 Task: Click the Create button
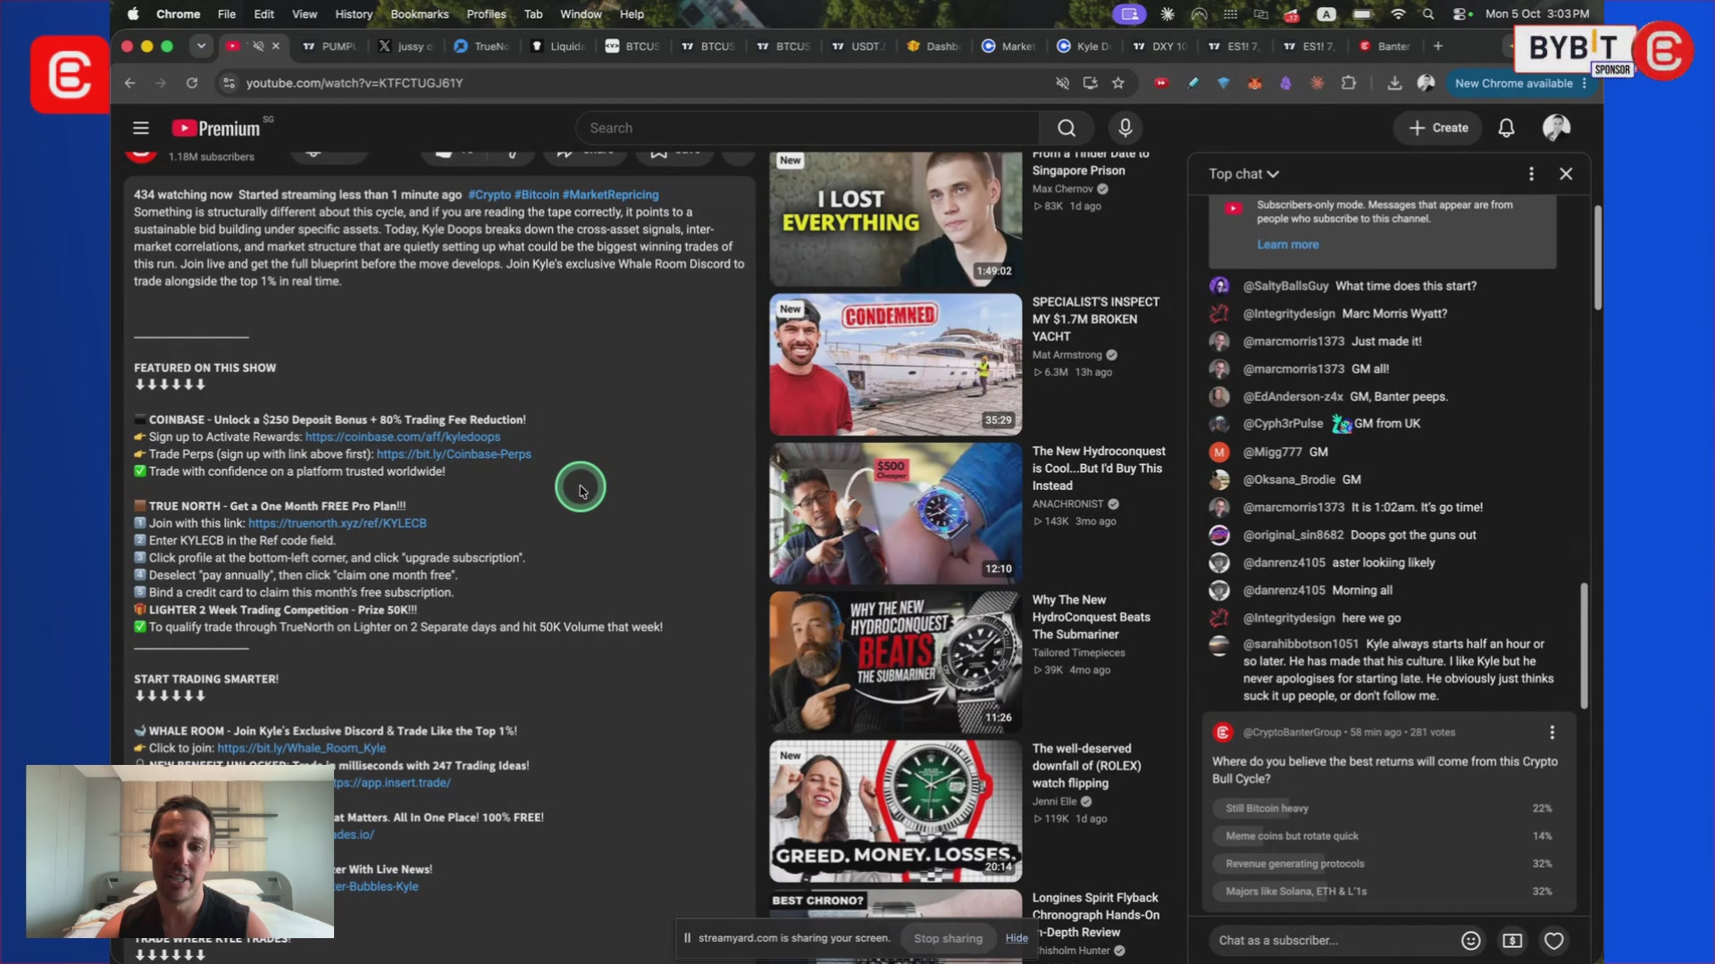pos(1438,128)
